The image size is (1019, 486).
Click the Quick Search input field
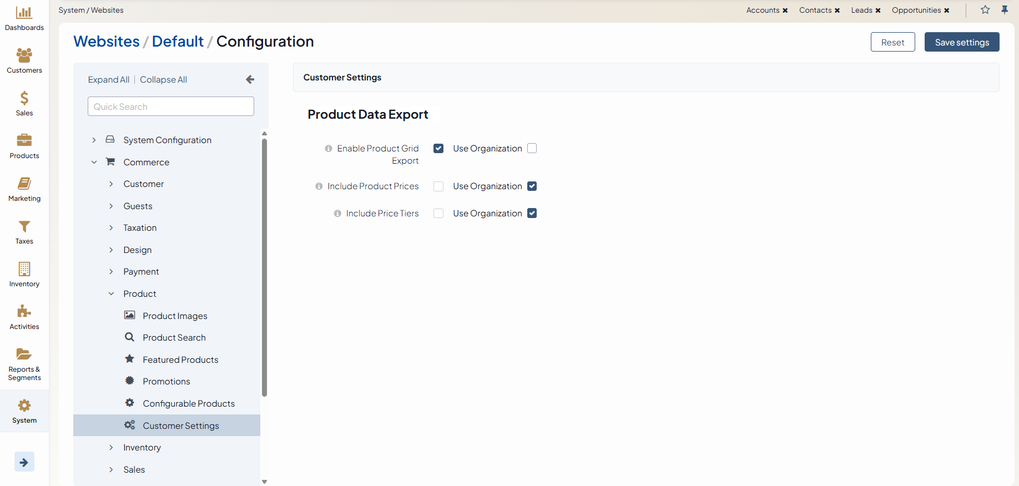170,107
